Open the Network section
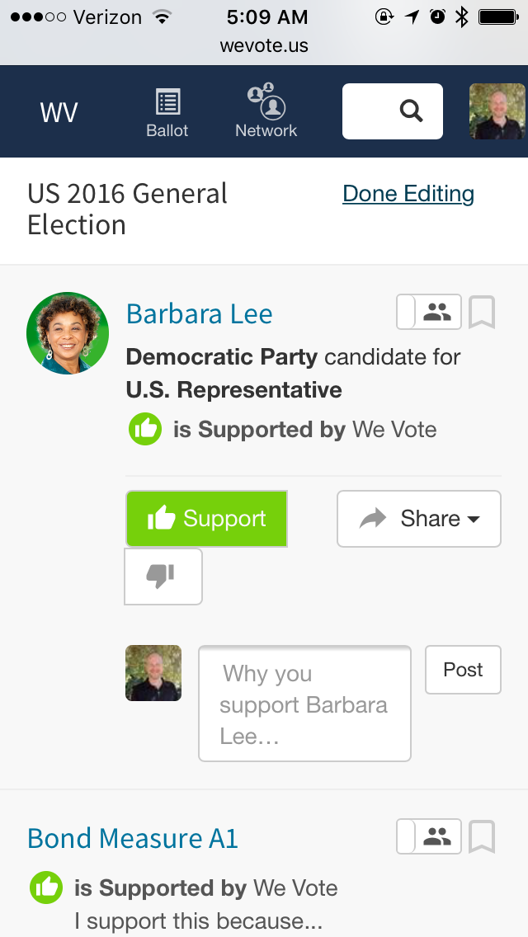 (266, 111)
